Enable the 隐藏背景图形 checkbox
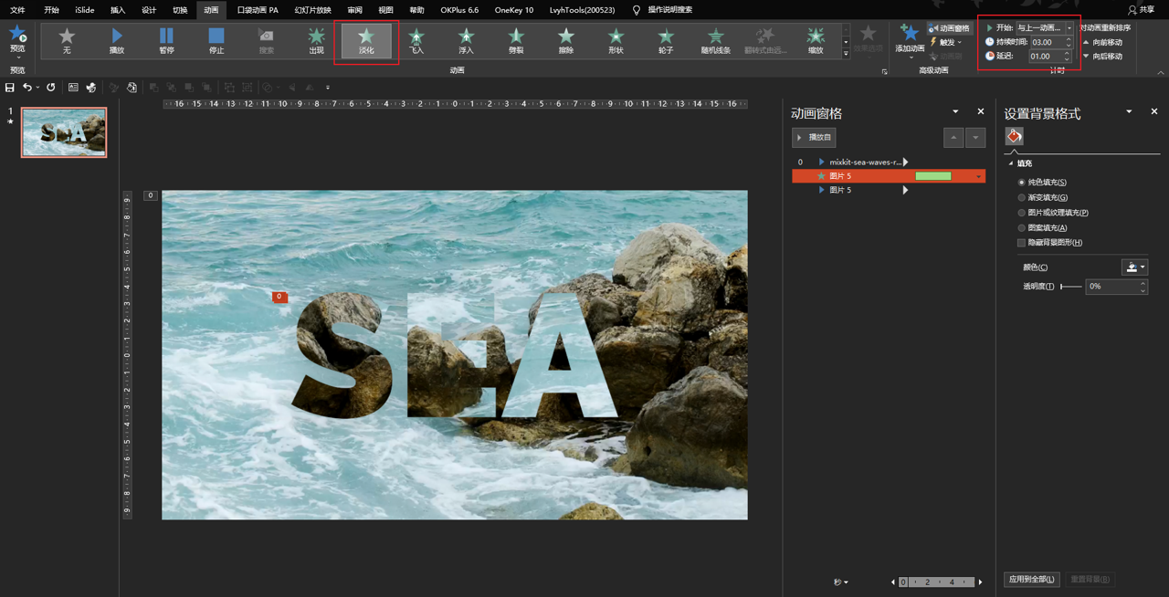 1022,243
